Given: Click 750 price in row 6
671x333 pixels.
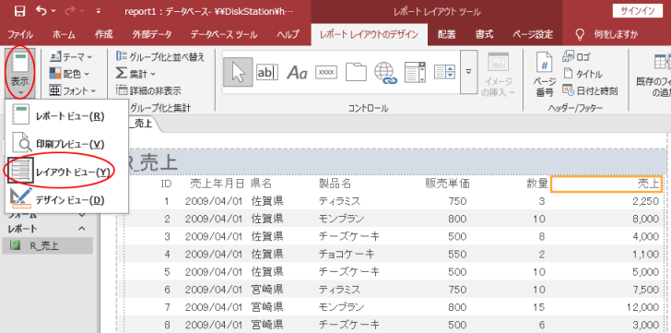Looking at the screenshot, I should 457,290.
